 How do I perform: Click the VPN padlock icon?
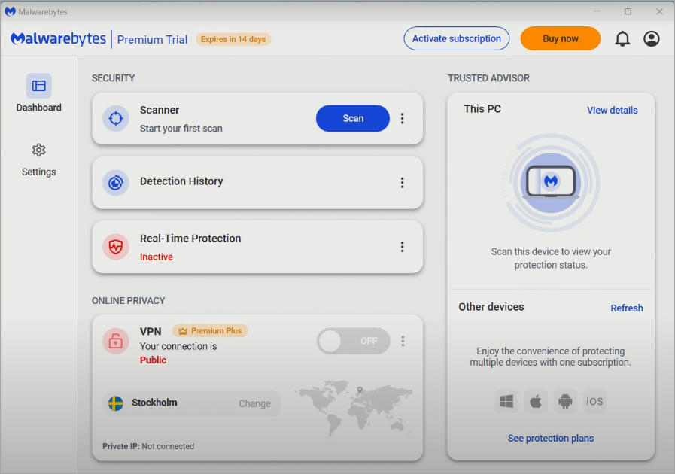click(115, 340)
